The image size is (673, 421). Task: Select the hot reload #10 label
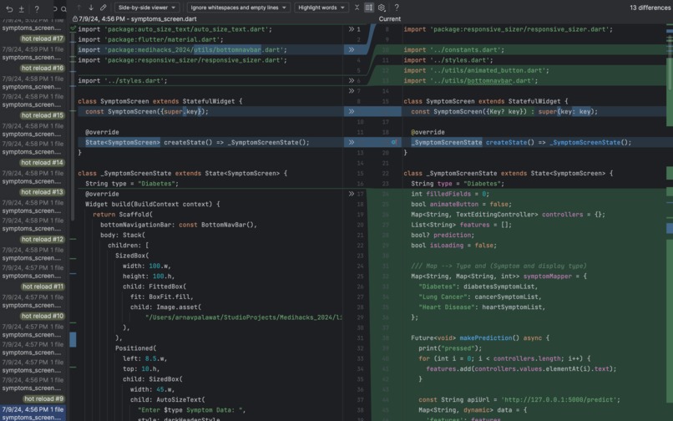coord(42,317)
